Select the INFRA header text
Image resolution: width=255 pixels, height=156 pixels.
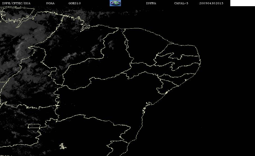pyautogui.click(x=151, y=3)
